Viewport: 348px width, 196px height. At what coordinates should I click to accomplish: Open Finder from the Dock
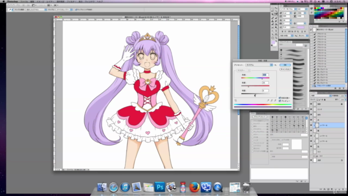point(102,187)
